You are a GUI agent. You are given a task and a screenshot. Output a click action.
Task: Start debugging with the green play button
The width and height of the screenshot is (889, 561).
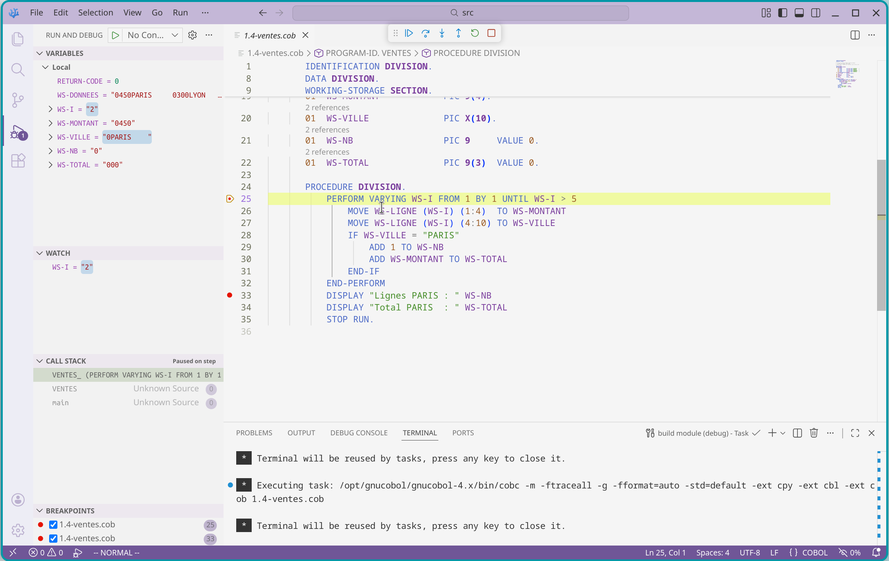tap(115, 35)
